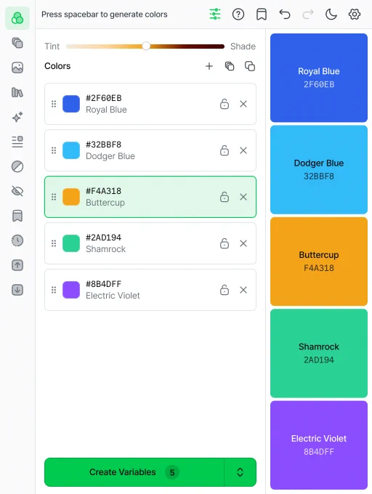Add a new color with the plus icon
Viewport: 372px width, 494px height.
(209, 66)
